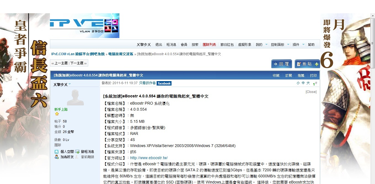Click the 5.15 MB file size text
Viewport: 375px width, 184px height.
[137, 122]
